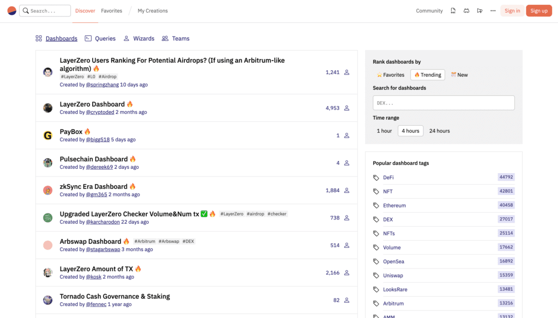Click the cryptoded avatar
This screenshot has width=558, height=318.
[48, 108]
